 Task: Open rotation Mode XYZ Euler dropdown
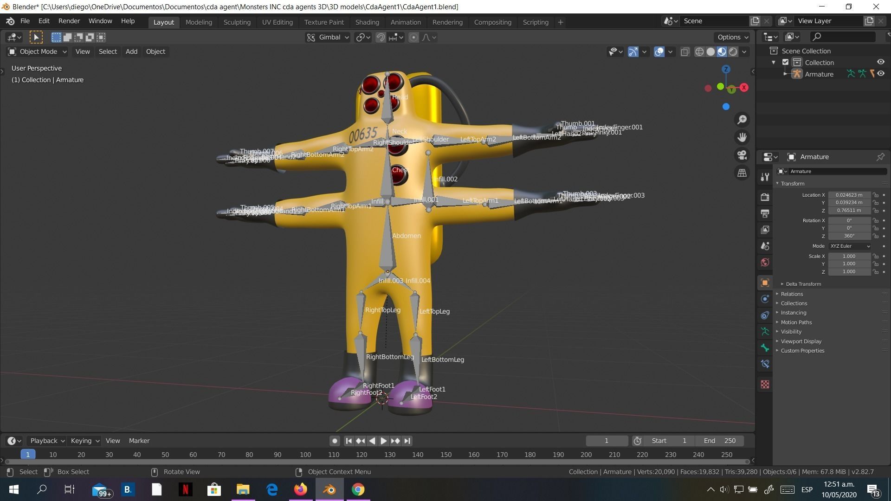(850, 246)
